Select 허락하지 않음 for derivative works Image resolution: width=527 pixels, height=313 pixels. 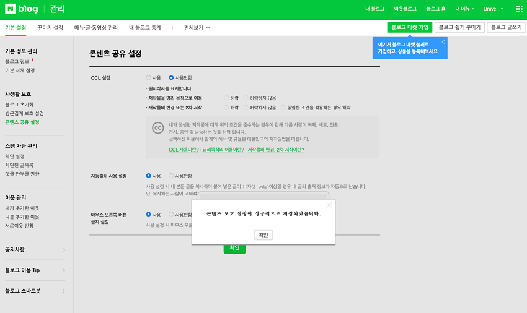click(246, 108)
